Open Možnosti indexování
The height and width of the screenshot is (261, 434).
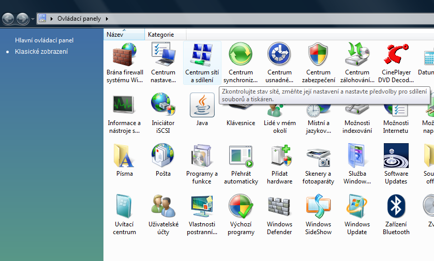(357, 127)
